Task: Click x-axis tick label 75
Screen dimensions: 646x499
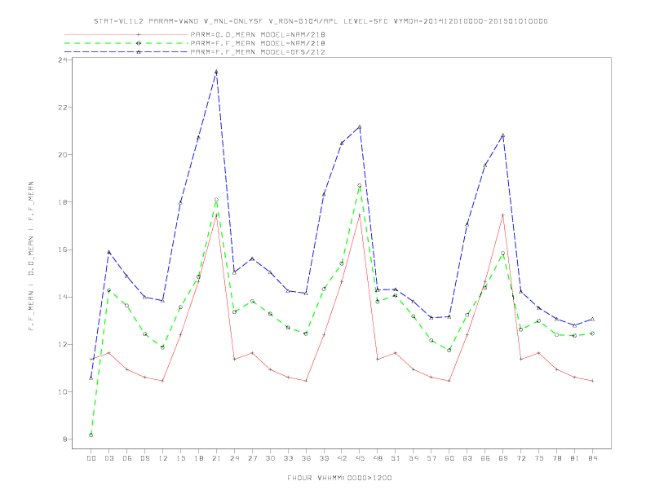Action: click(539, 458)
